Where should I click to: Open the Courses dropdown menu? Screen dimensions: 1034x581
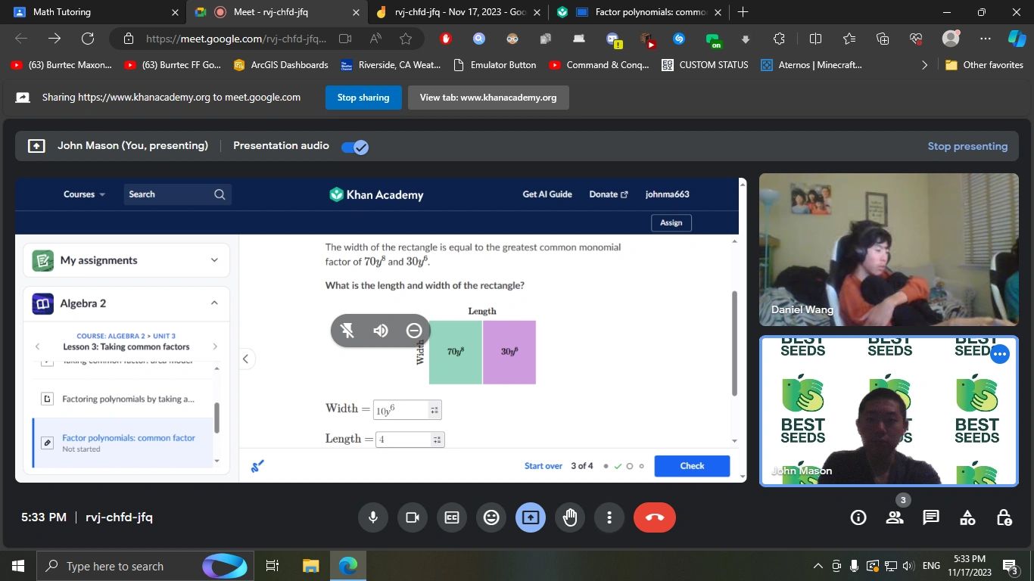[84, 194]
